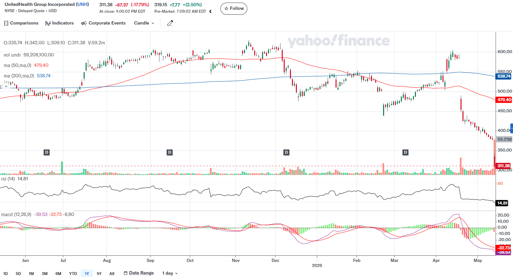
Task: Click the macd (12,26,9) legend label
Action: [x=16, y=215]
